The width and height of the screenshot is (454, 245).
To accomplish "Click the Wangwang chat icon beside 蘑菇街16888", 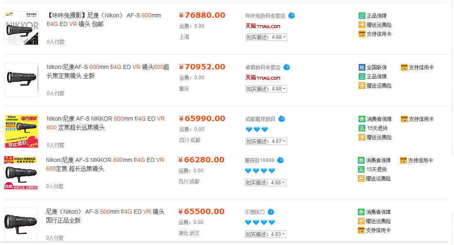I will pos(280,160).
